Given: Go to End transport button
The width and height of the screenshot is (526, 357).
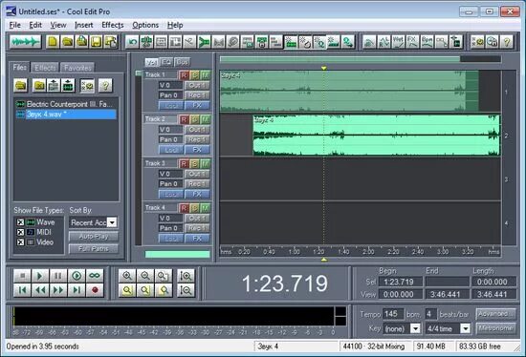Looking at the screenshot, I should [77, 290].
